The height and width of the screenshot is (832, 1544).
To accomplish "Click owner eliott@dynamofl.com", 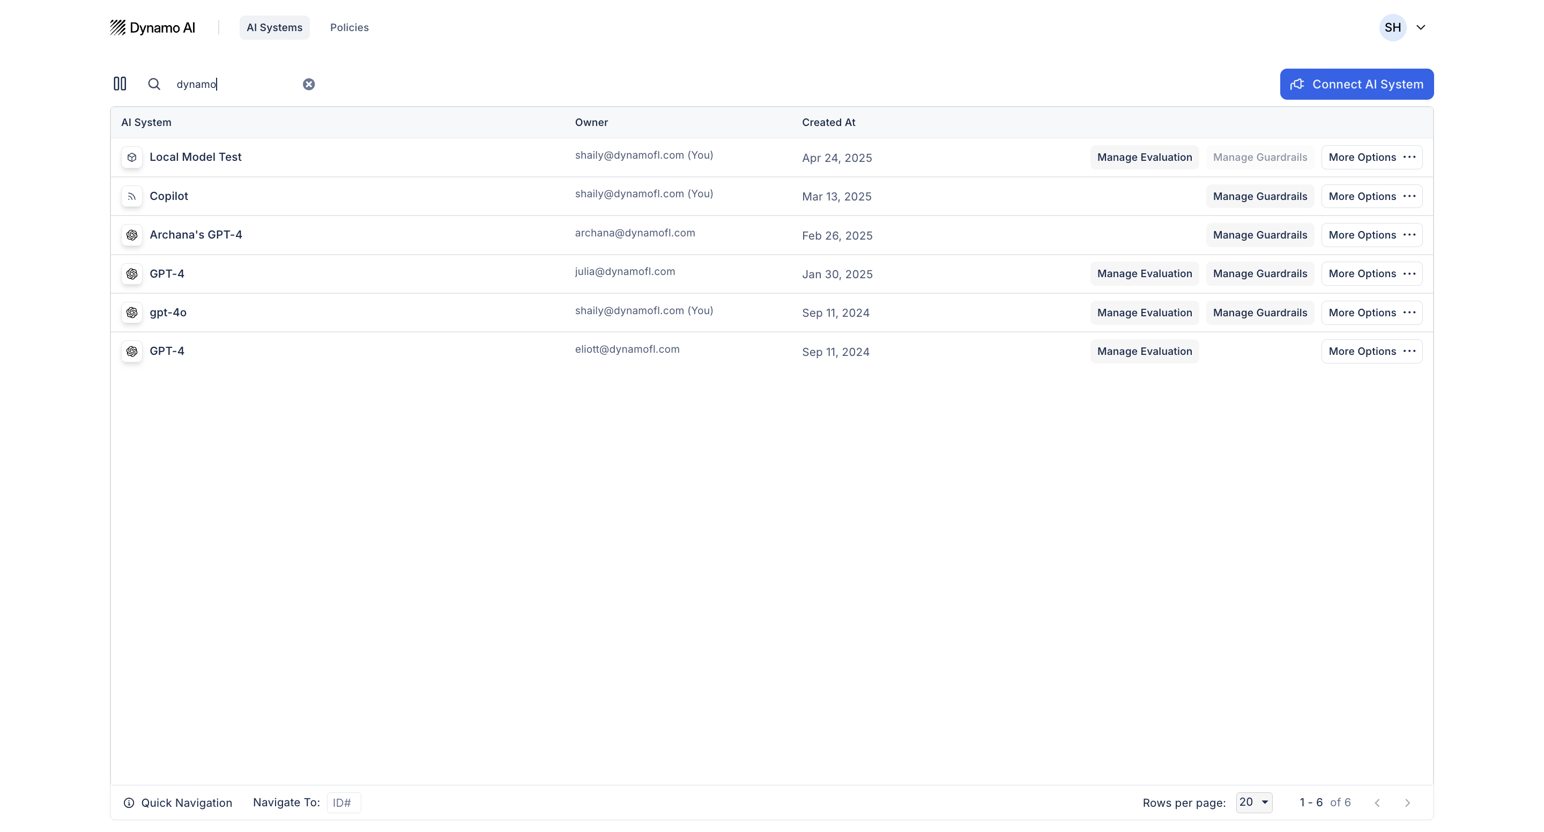I will [627, 349].
